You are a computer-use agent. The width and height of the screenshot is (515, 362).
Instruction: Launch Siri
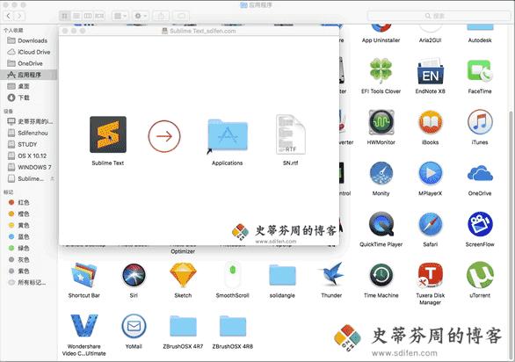[134, 275]
